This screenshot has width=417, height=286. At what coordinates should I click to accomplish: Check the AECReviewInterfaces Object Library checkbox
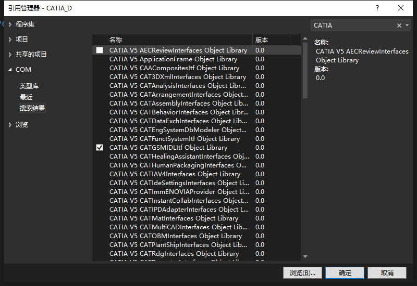pos(100,50)
